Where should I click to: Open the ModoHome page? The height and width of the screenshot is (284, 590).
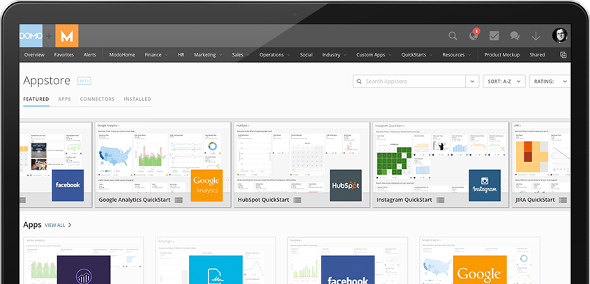pos(122,55)
